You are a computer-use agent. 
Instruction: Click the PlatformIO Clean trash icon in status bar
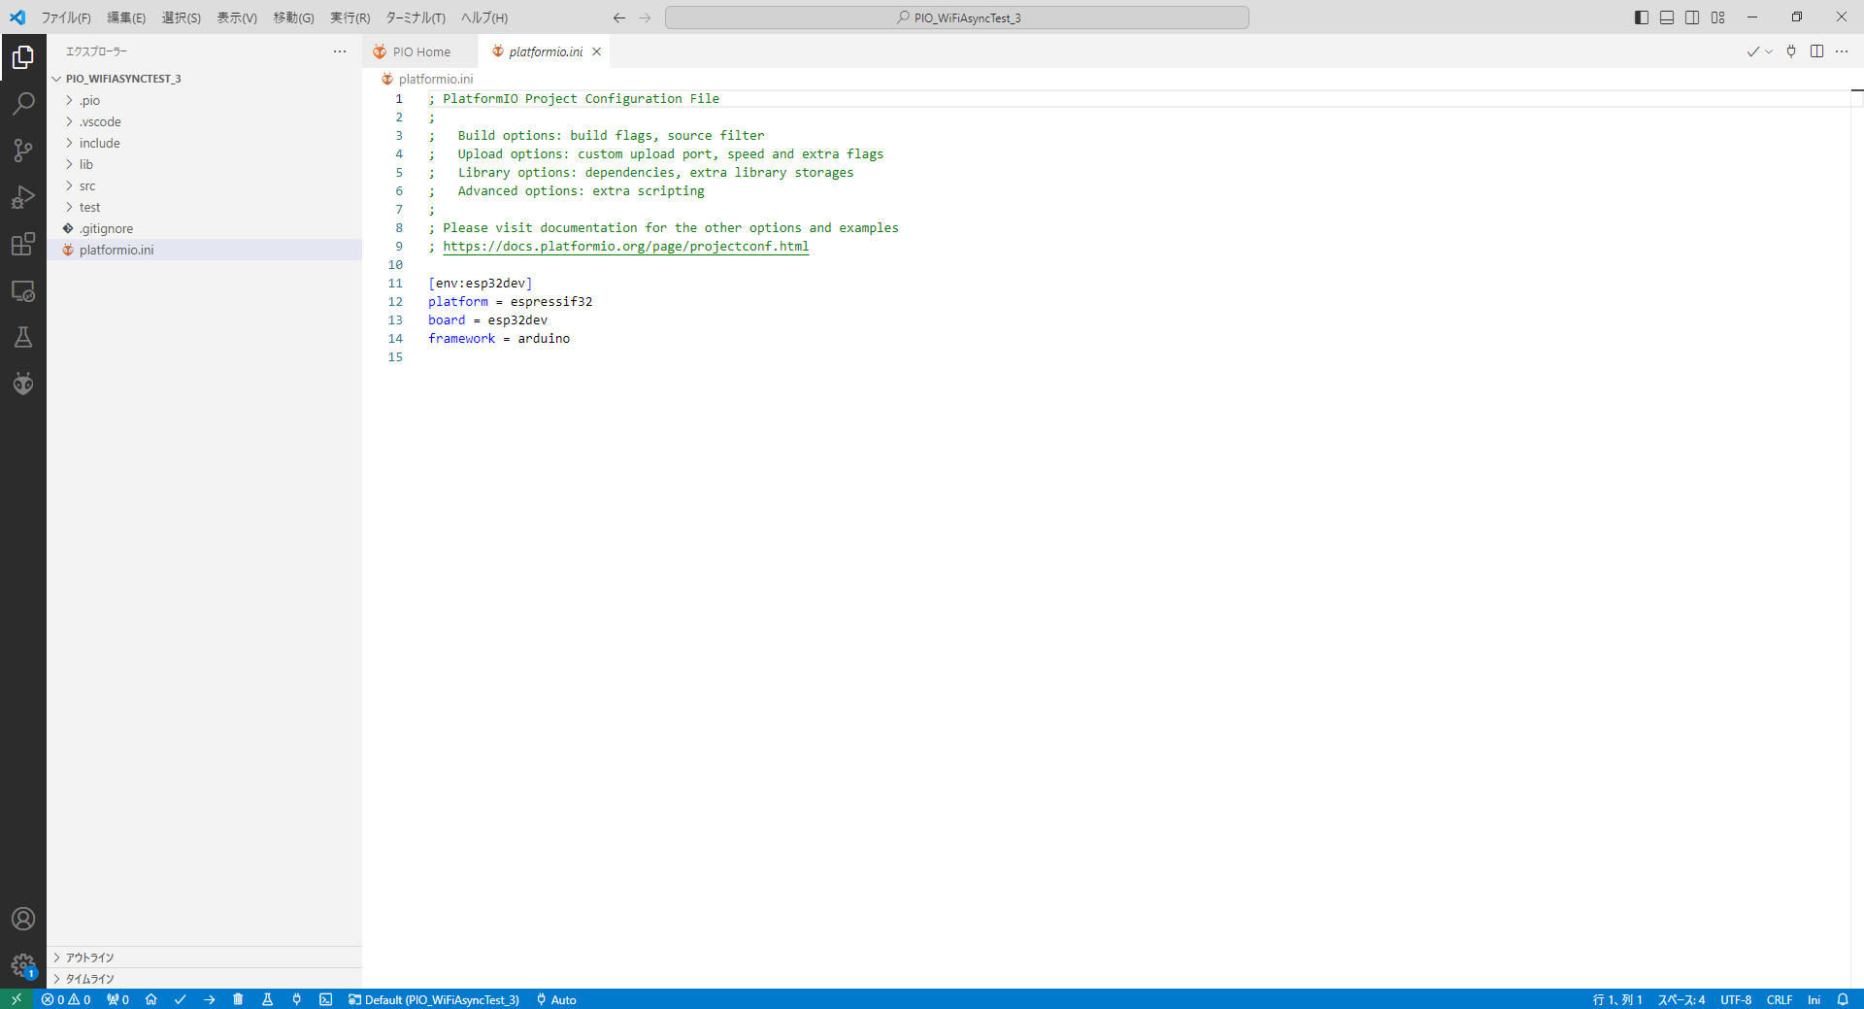(238, 999)
